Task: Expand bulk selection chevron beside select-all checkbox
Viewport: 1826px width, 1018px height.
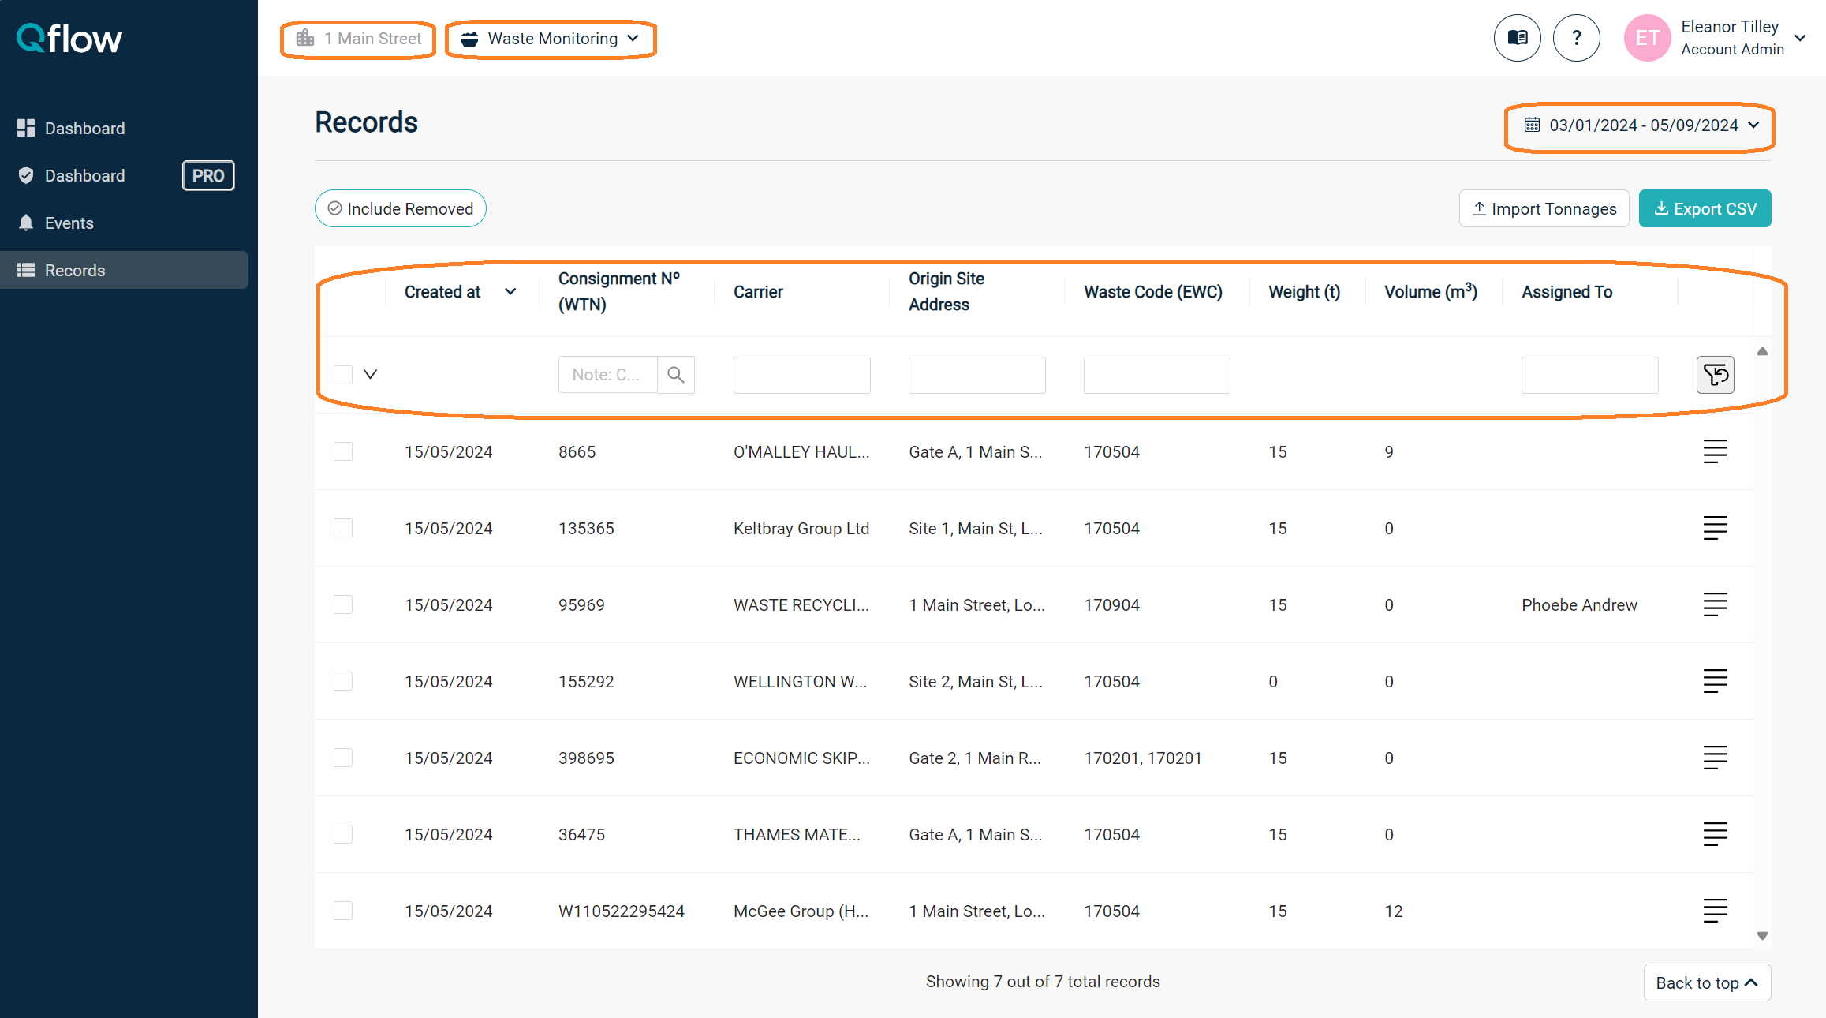Action: click(370, 374)
